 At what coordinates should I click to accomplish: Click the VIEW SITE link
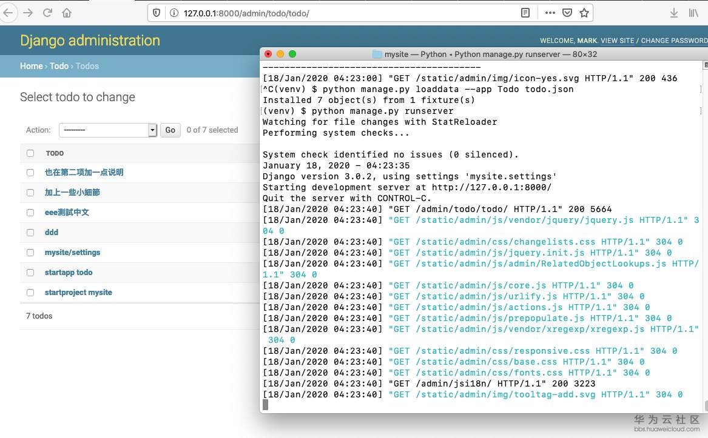[617, 41]
